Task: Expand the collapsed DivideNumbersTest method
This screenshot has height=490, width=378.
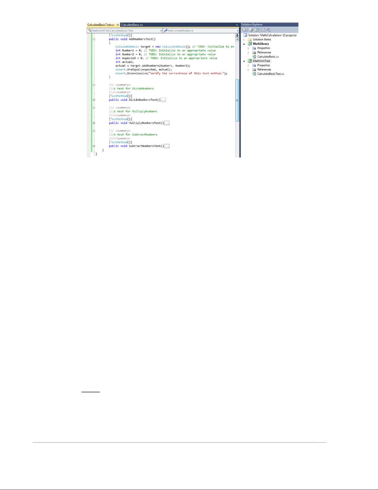Action: [94, 100]
